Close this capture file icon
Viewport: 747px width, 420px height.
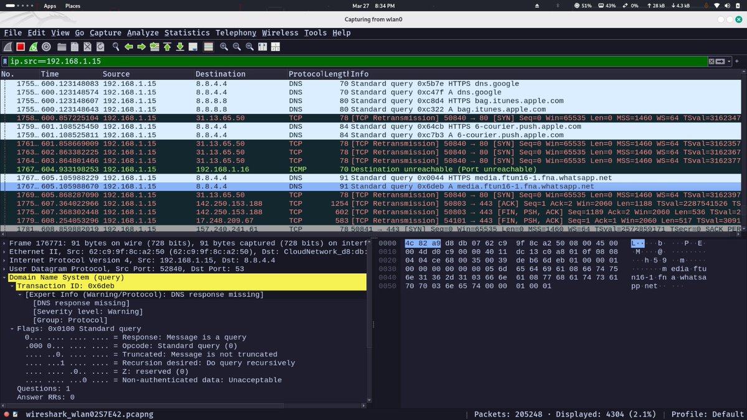click(x=88, y=47)
